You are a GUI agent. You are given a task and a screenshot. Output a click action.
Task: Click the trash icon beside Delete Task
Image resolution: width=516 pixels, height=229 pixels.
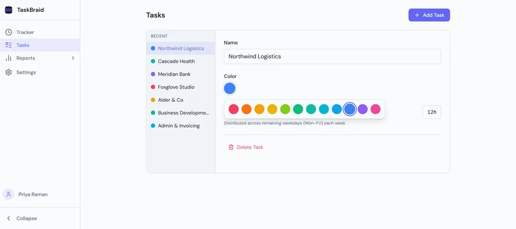[x=231, y=147]
